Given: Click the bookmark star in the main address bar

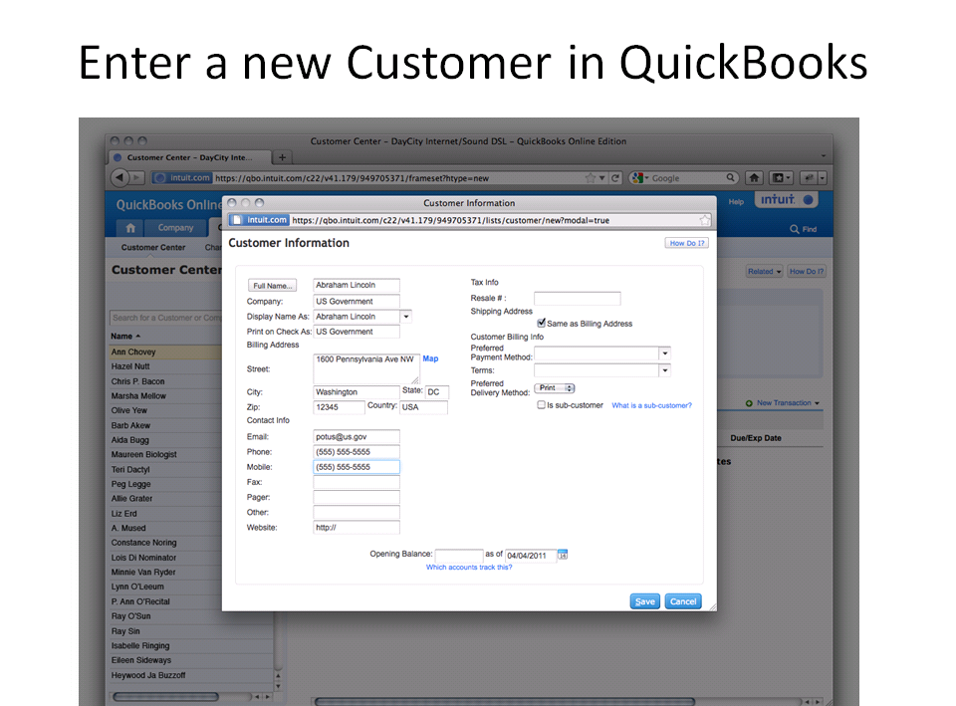Looking at the screenshot, I should point(590,178).
